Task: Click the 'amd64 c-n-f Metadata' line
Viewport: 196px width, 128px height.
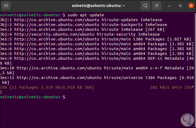Action: click(97, 70)
